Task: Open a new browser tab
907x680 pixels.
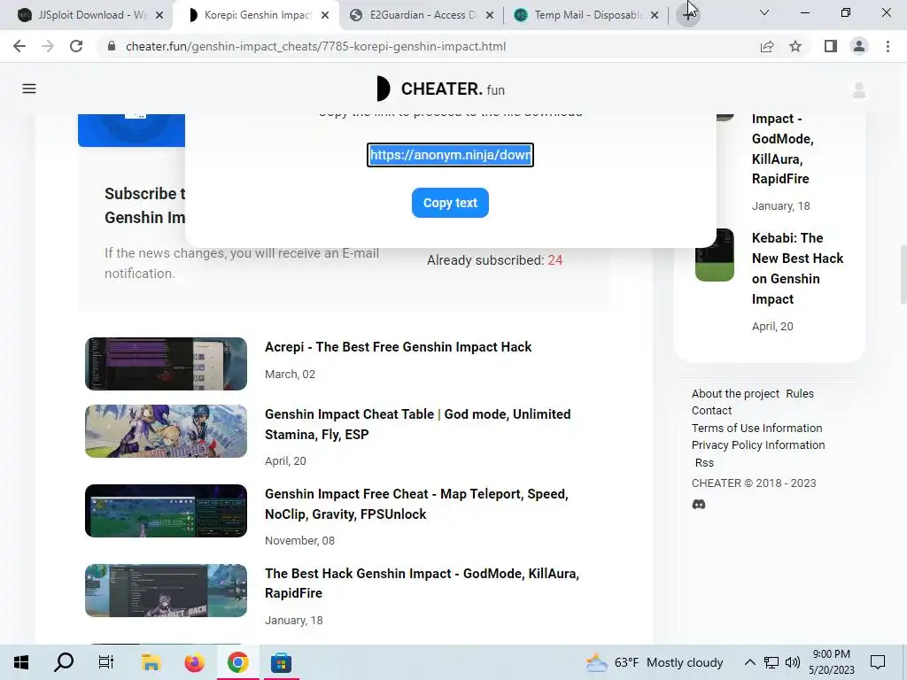Action: 687,14
